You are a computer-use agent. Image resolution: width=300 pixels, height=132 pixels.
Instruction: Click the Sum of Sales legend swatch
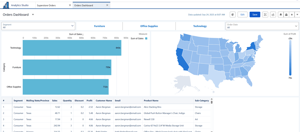(146, 38)
